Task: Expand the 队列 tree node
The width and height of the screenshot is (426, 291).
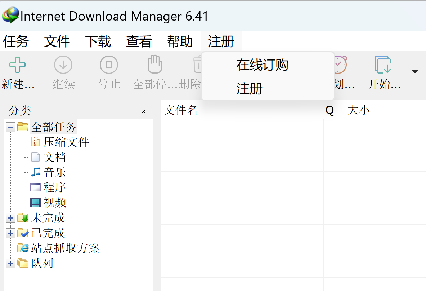Action: pos(11,264)
